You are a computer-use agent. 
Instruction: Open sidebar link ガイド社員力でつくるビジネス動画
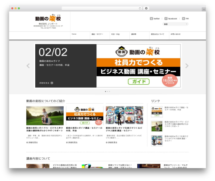click(x=176, y=139)
